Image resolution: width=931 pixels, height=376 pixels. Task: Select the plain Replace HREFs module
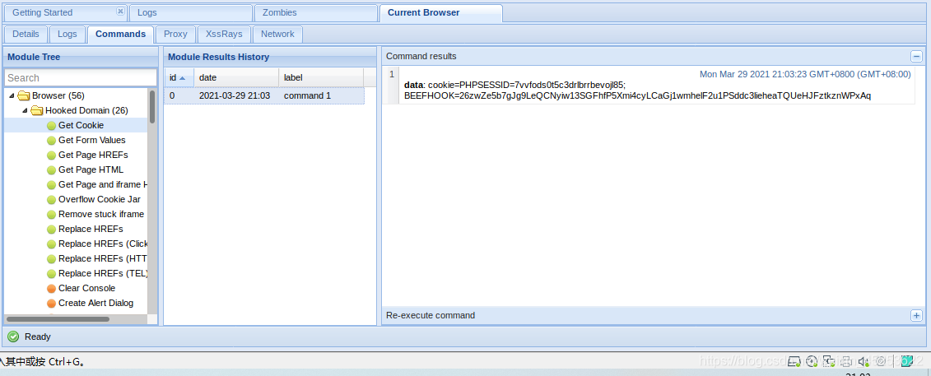tap(91, 229)
